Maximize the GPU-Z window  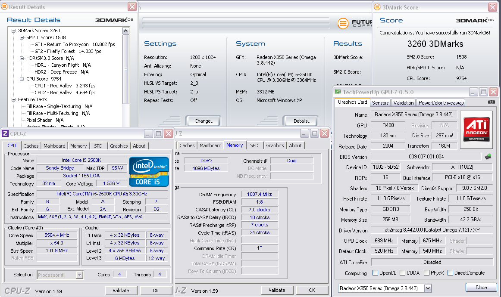pyautogui.click(x=483, y=92)
